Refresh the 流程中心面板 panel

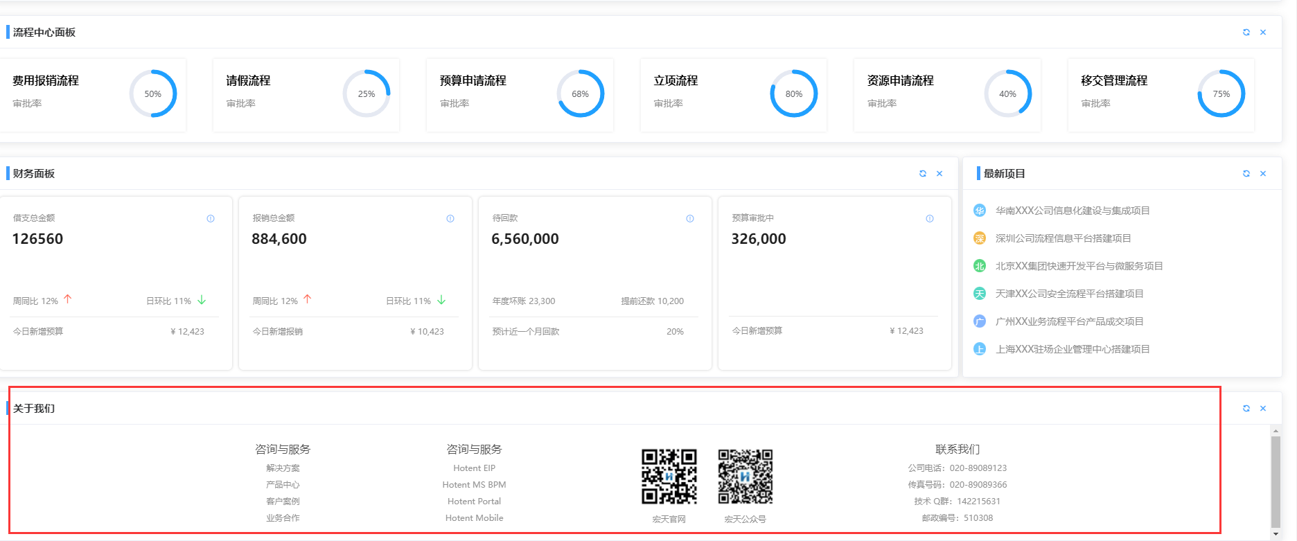point(1246,33)
